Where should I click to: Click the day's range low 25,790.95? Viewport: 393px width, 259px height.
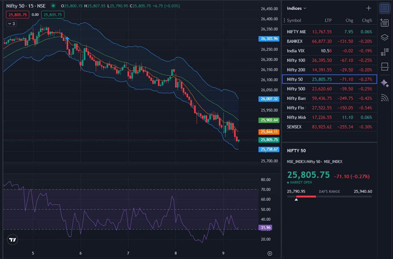[296, 192]
